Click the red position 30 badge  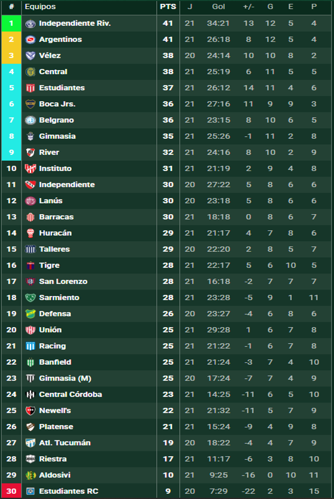[12, 491]
